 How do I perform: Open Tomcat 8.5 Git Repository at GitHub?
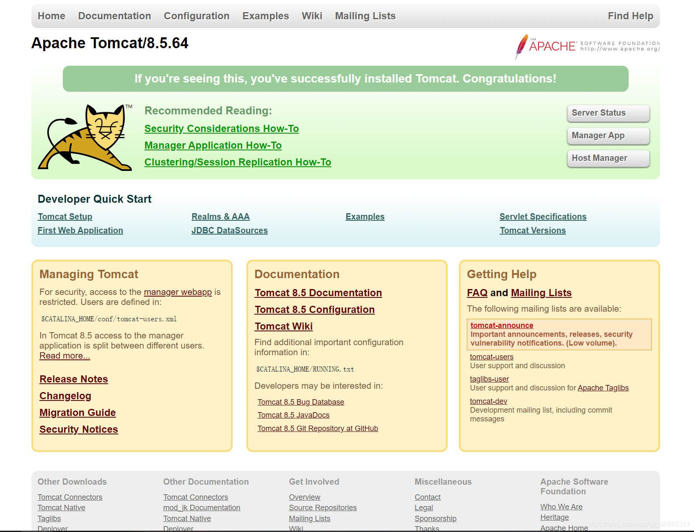tap(318, 429)
